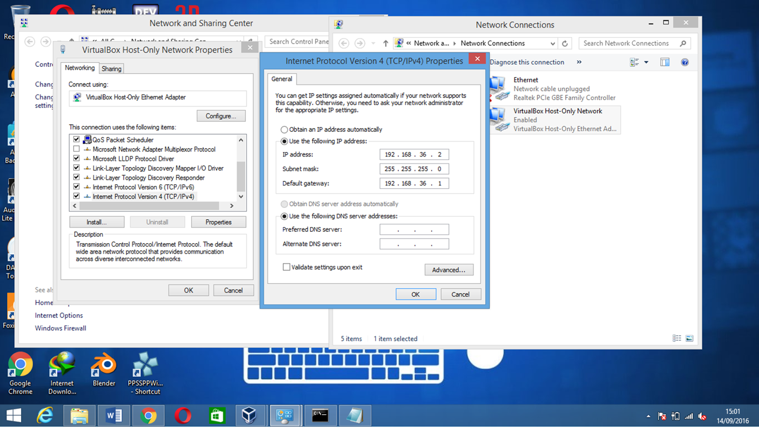
Task: Launch Internet Explorer from taskbar
Action: click(45, 416)
